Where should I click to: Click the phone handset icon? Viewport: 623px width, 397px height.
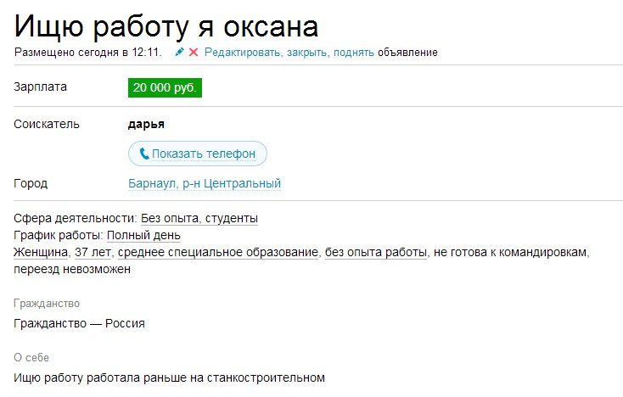point(144,154)
